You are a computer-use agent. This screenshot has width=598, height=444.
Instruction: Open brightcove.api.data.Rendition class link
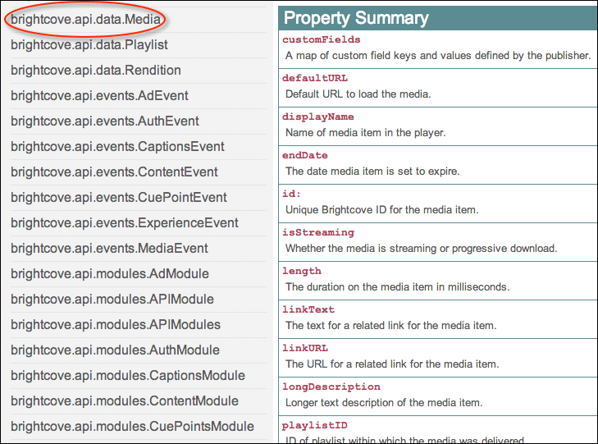coord(96,71)
